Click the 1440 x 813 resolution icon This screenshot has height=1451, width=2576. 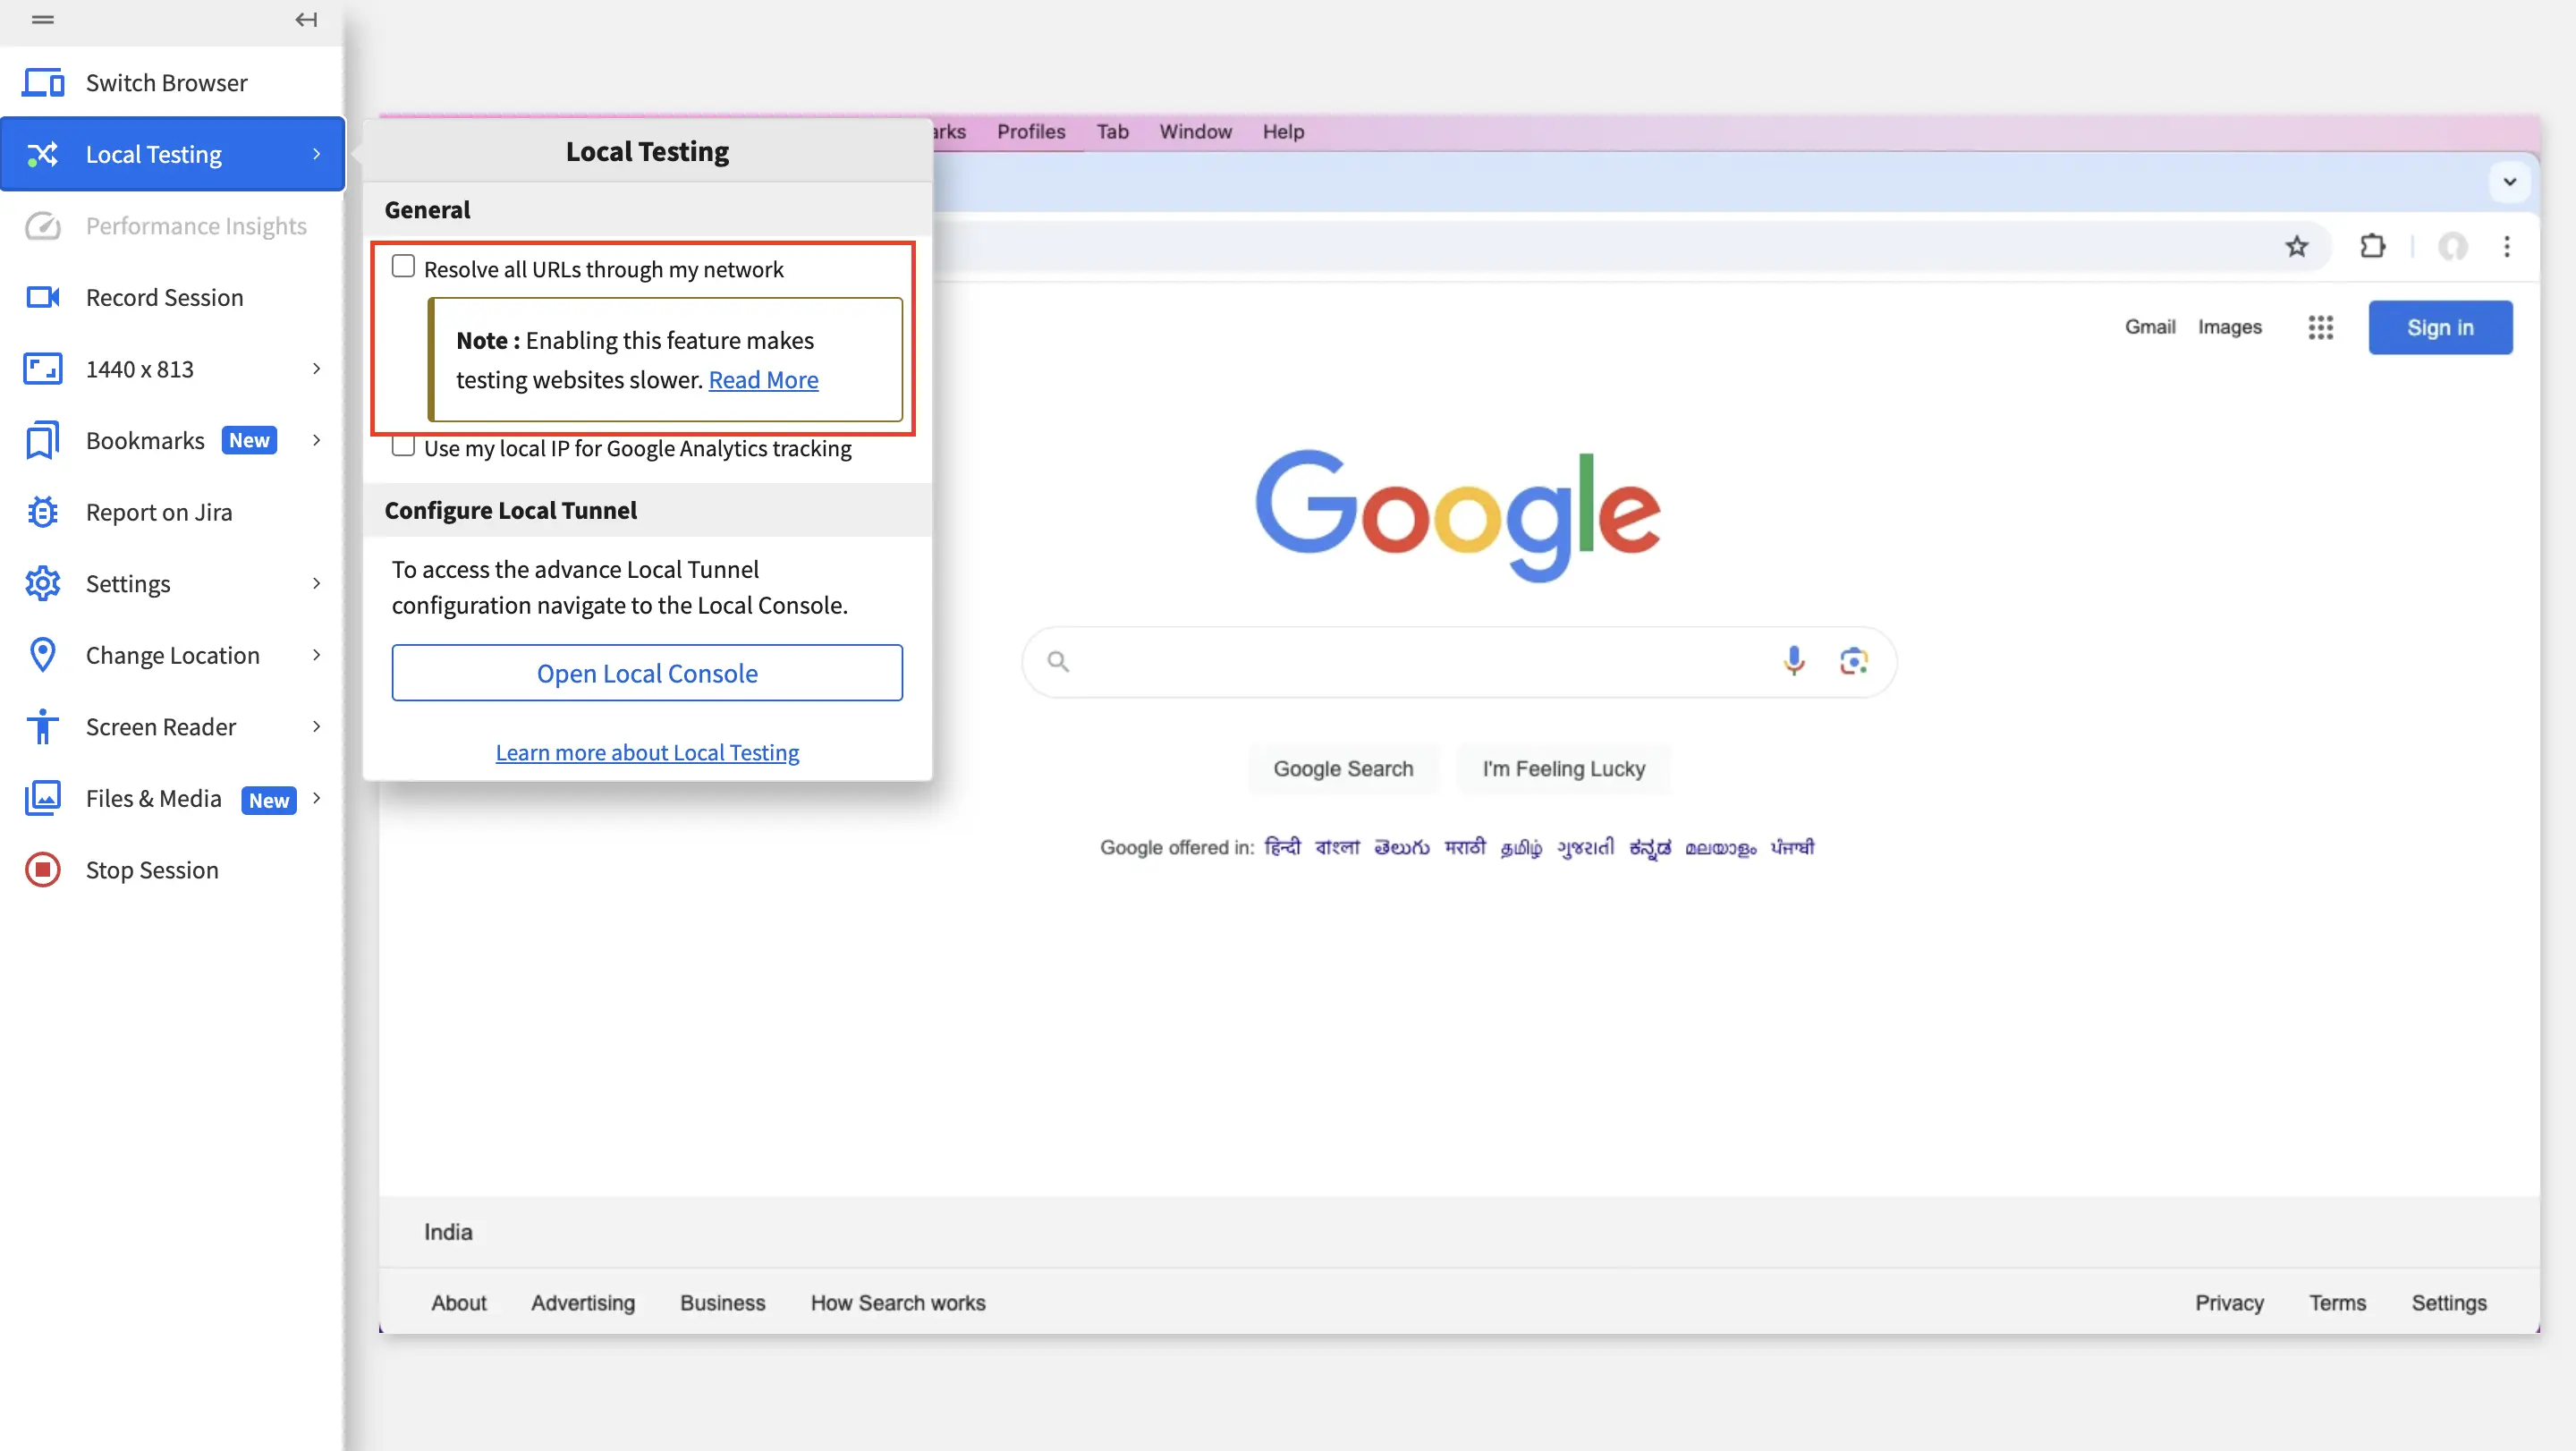click(43, 369)
